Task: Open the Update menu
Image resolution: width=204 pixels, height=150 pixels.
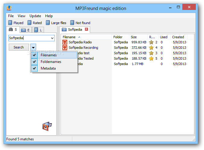Action: [x=35, y=16]
